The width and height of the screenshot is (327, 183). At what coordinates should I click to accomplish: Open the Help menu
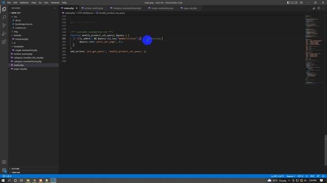pyautogui.click(x=64, y=3)
